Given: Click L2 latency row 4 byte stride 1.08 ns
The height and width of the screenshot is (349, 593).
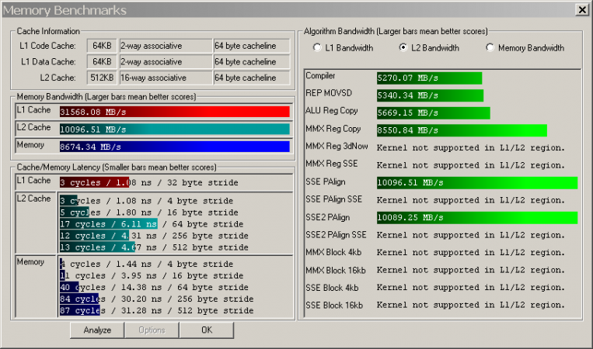Looking at the screenshot, I should [x=146, y=201].
